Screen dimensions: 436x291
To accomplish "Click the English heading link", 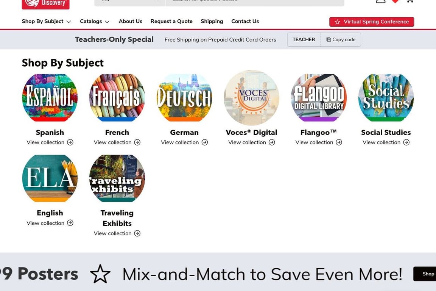I will coord(50,213).
